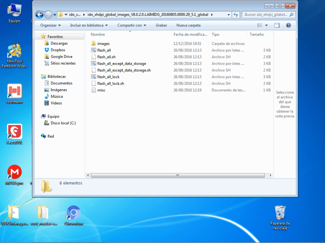Click 1 KB size of misc

(267, 90)
